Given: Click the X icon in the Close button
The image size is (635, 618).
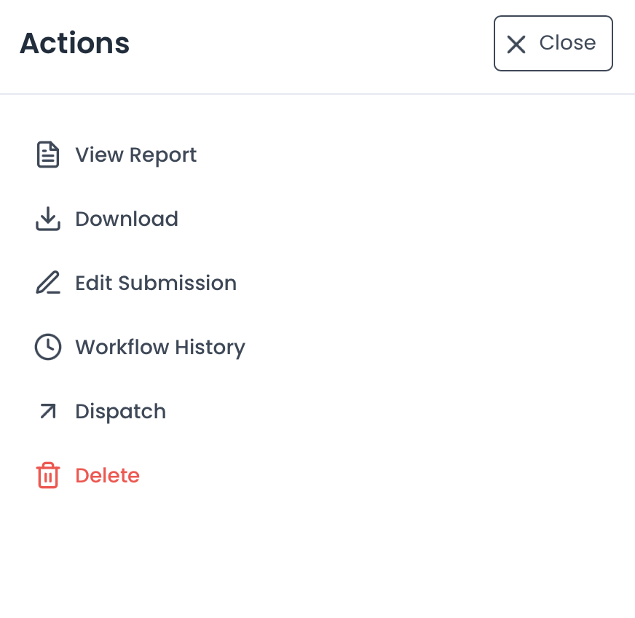Looking at the screenshot, I should point(516,44).
